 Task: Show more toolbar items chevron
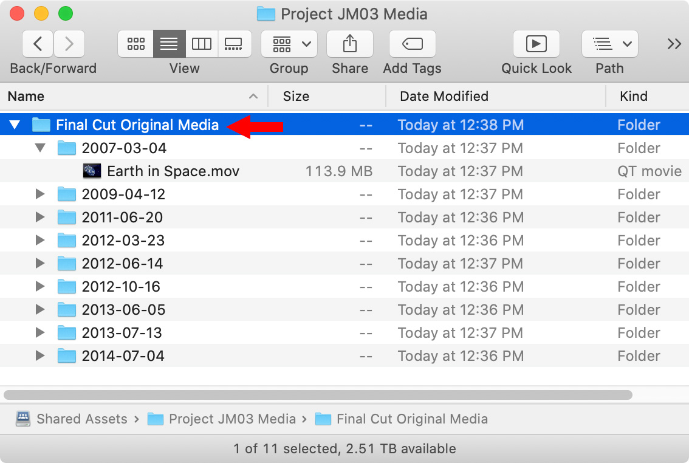click(674, 44)
